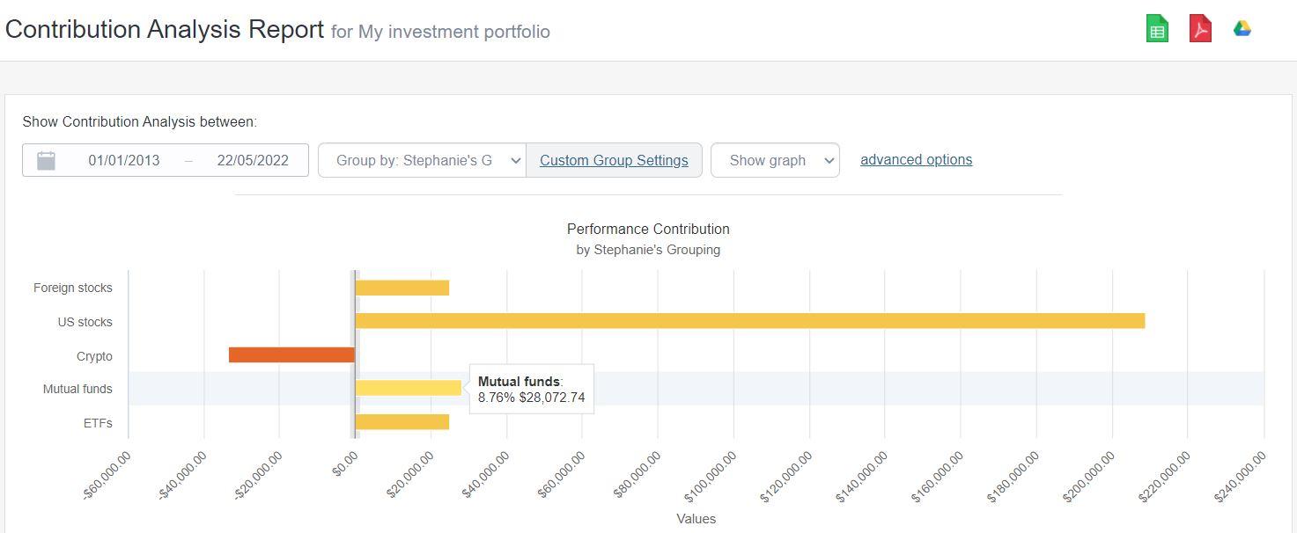Image resolution: width=1297 pixels, height=533 pixels.
Task: Export the report as a PDF
Action: 1199,27
